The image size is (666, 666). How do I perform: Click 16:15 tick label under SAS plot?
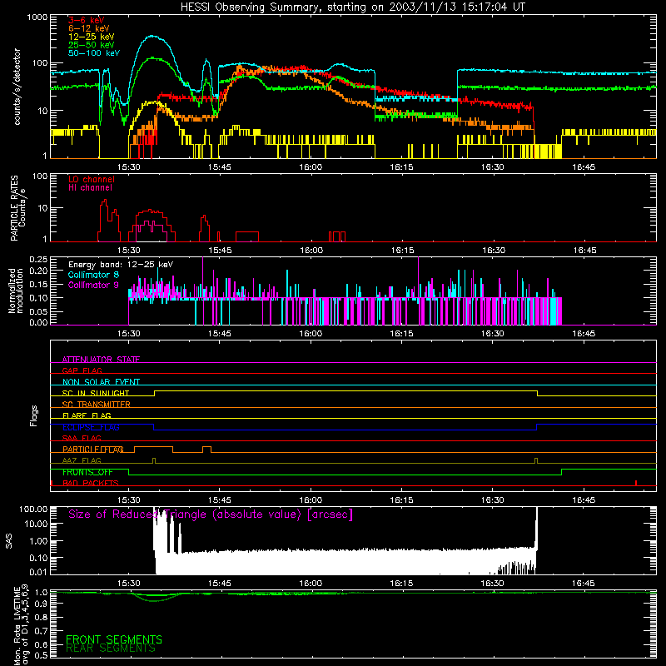pos(401,584)
